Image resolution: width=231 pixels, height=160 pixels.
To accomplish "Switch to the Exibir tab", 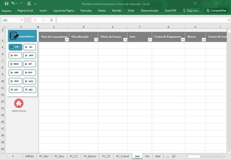I will [x=131, y=11].
